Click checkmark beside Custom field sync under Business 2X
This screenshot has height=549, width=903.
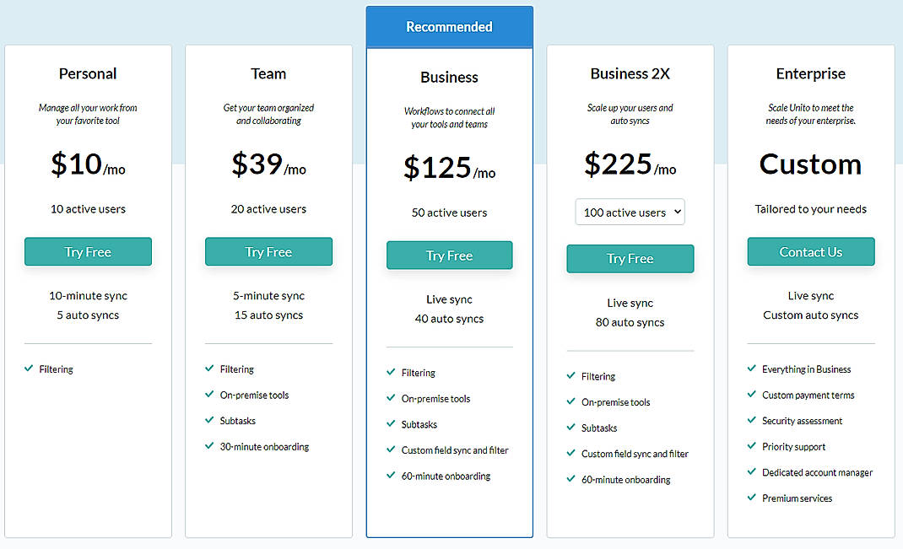click(x=570, y=453)
